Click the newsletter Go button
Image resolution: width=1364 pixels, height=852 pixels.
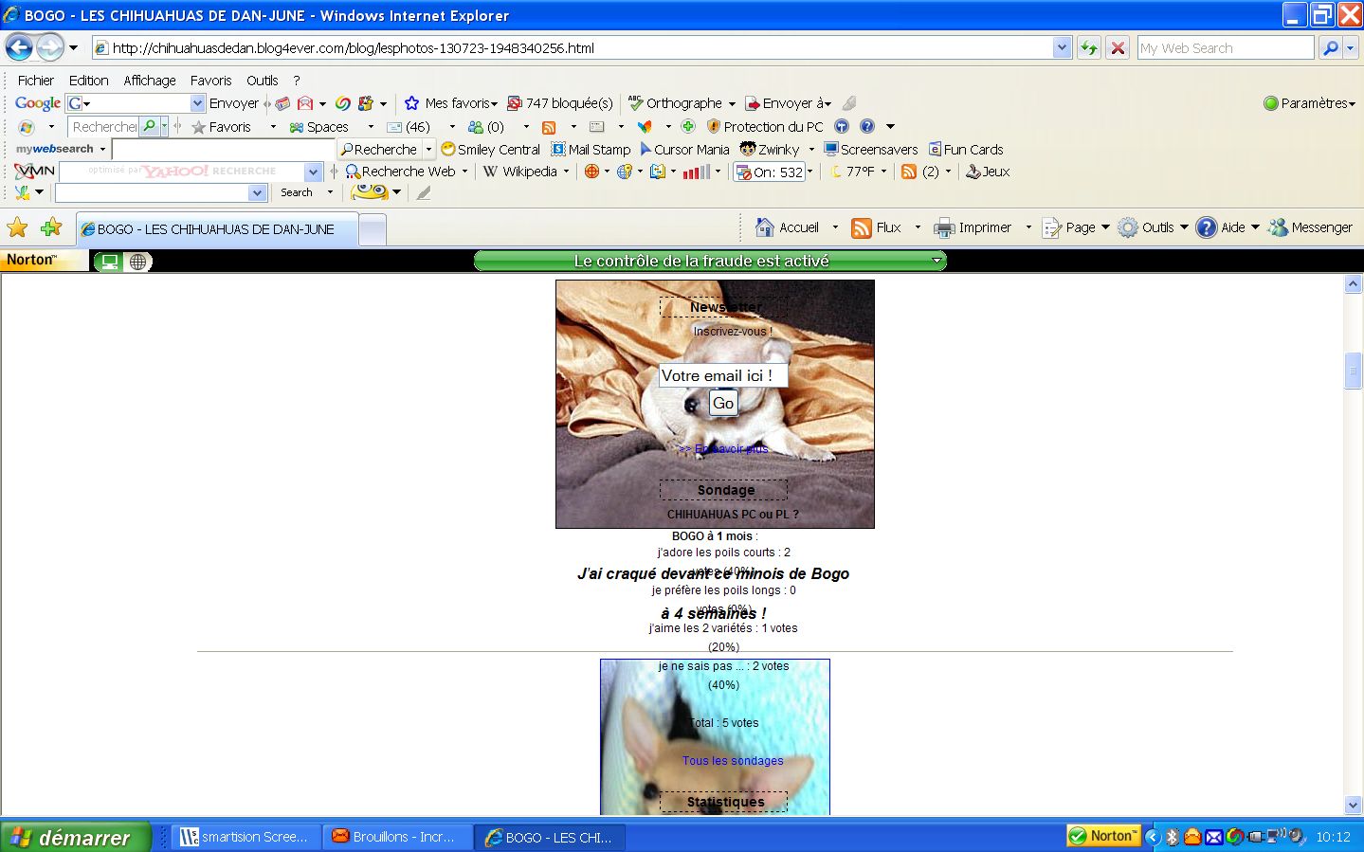pyautogui.click(x=723, y=403)
